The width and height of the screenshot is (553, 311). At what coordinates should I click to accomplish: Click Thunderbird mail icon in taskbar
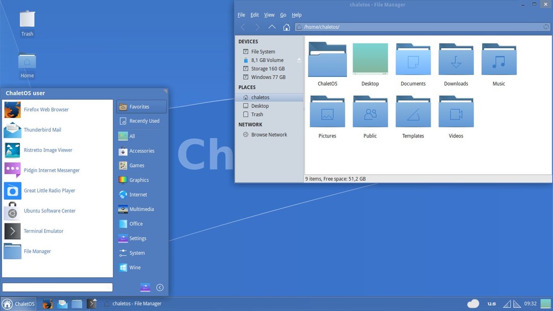click(62, 303)
